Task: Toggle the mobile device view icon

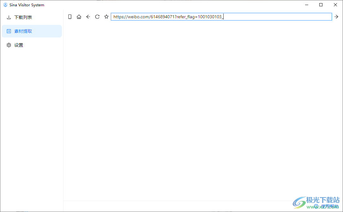Action: coord(70,17)
